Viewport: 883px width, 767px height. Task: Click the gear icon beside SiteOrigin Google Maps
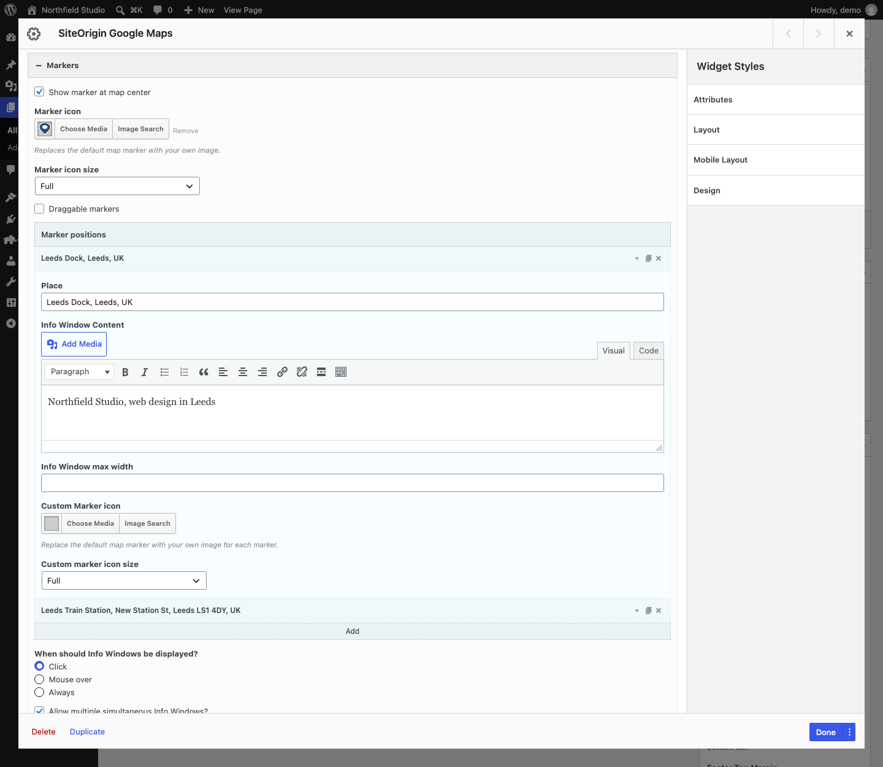(x=34, y=34)
